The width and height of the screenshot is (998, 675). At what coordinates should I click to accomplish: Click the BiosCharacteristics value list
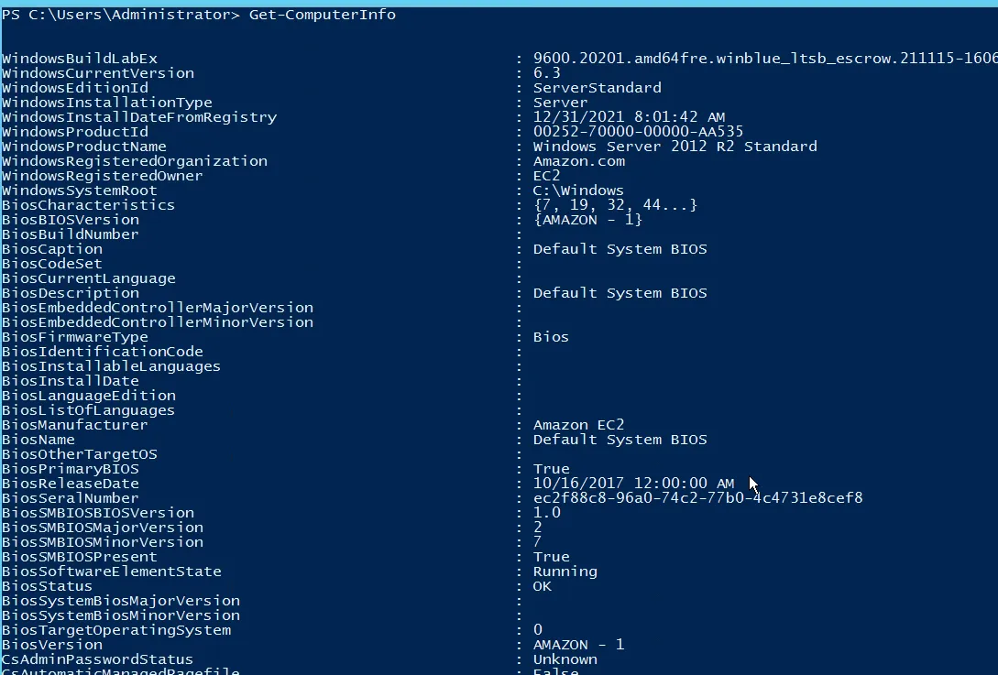click(615, 205)
